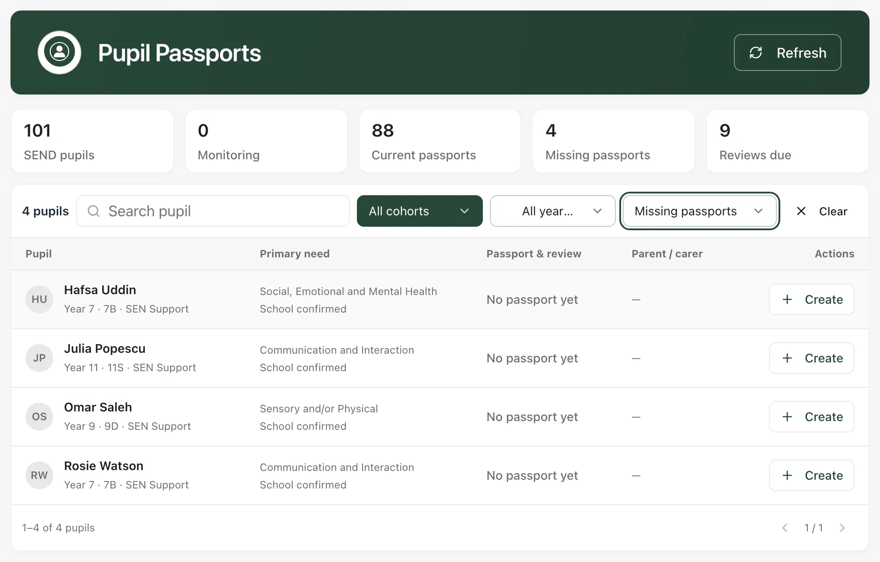The width and height of the screenshot is (880, 562).
Task: Create a passport for Julia Popescu
Action: click(x=812, y=358)
